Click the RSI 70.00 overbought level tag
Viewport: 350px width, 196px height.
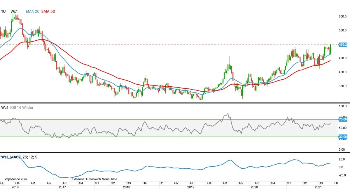point(343,119)
